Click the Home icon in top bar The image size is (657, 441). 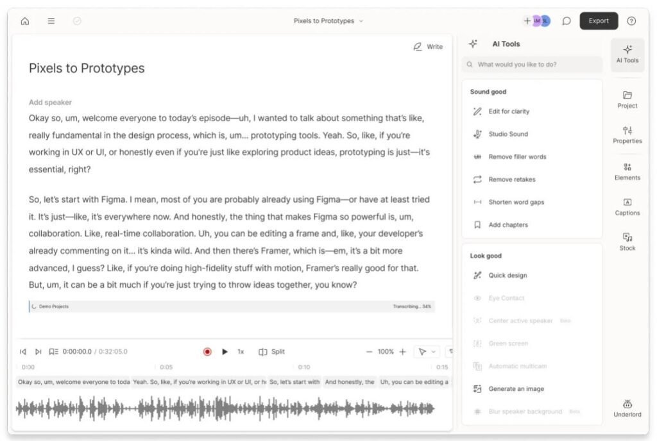tap(25, 21)
